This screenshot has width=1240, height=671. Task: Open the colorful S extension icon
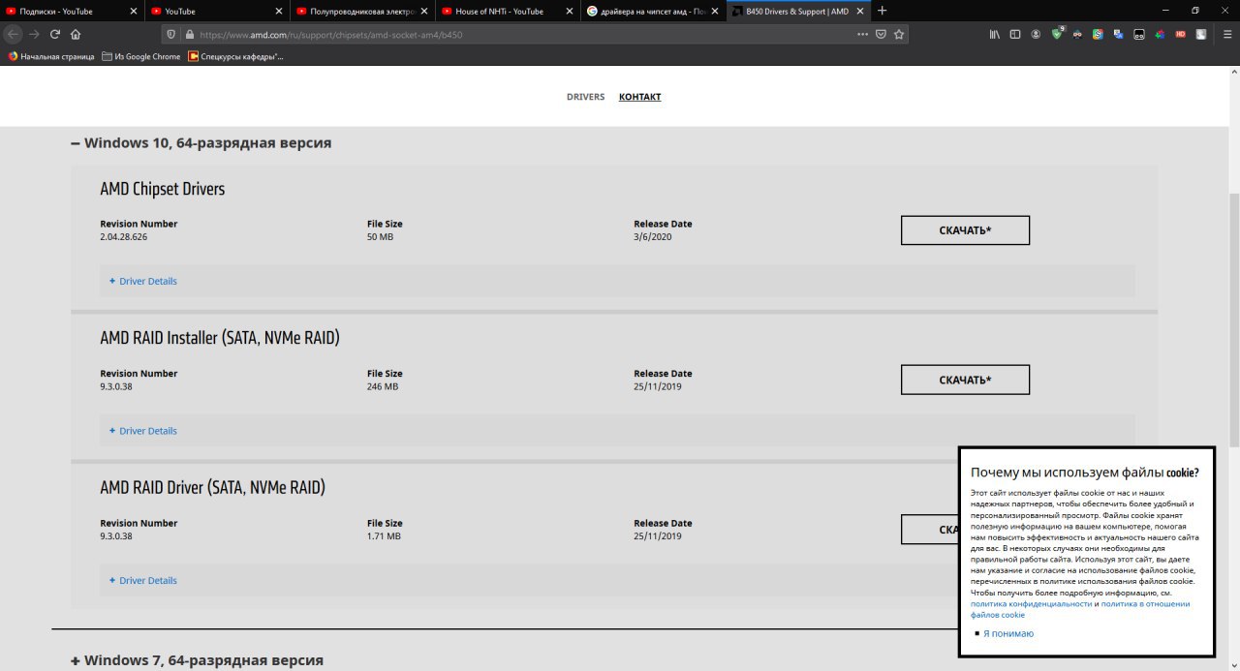point(1098,34)
